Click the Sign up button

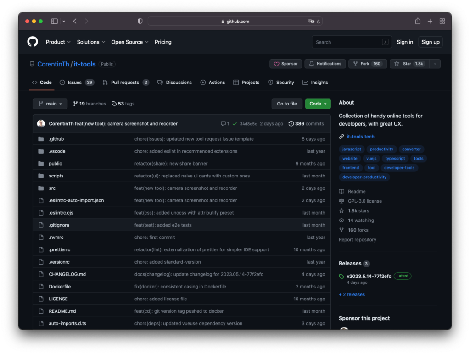(431, 42)
